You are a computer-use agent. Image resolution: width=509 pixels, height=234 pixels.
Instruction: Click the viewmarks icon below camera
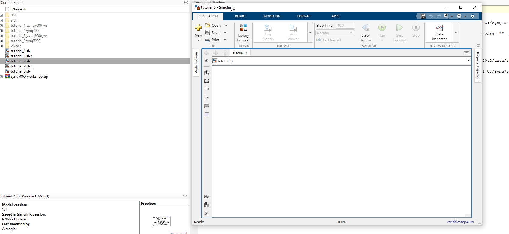207,205
